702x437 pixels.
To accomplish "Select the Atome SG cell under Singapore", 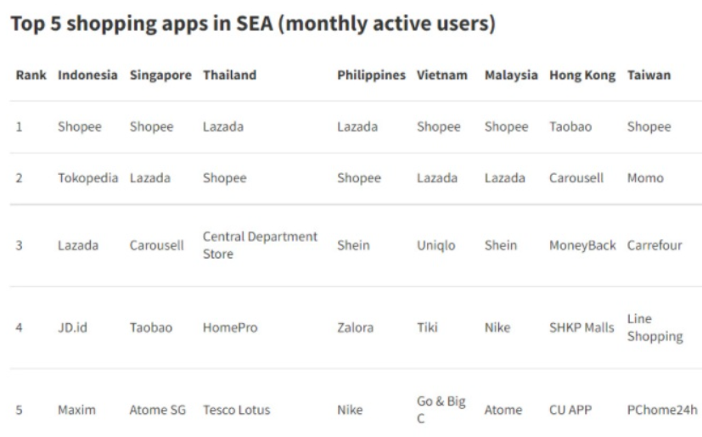I will pos(157,410).
